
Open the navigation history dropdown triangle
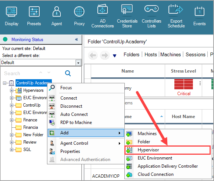pos(114,56)
